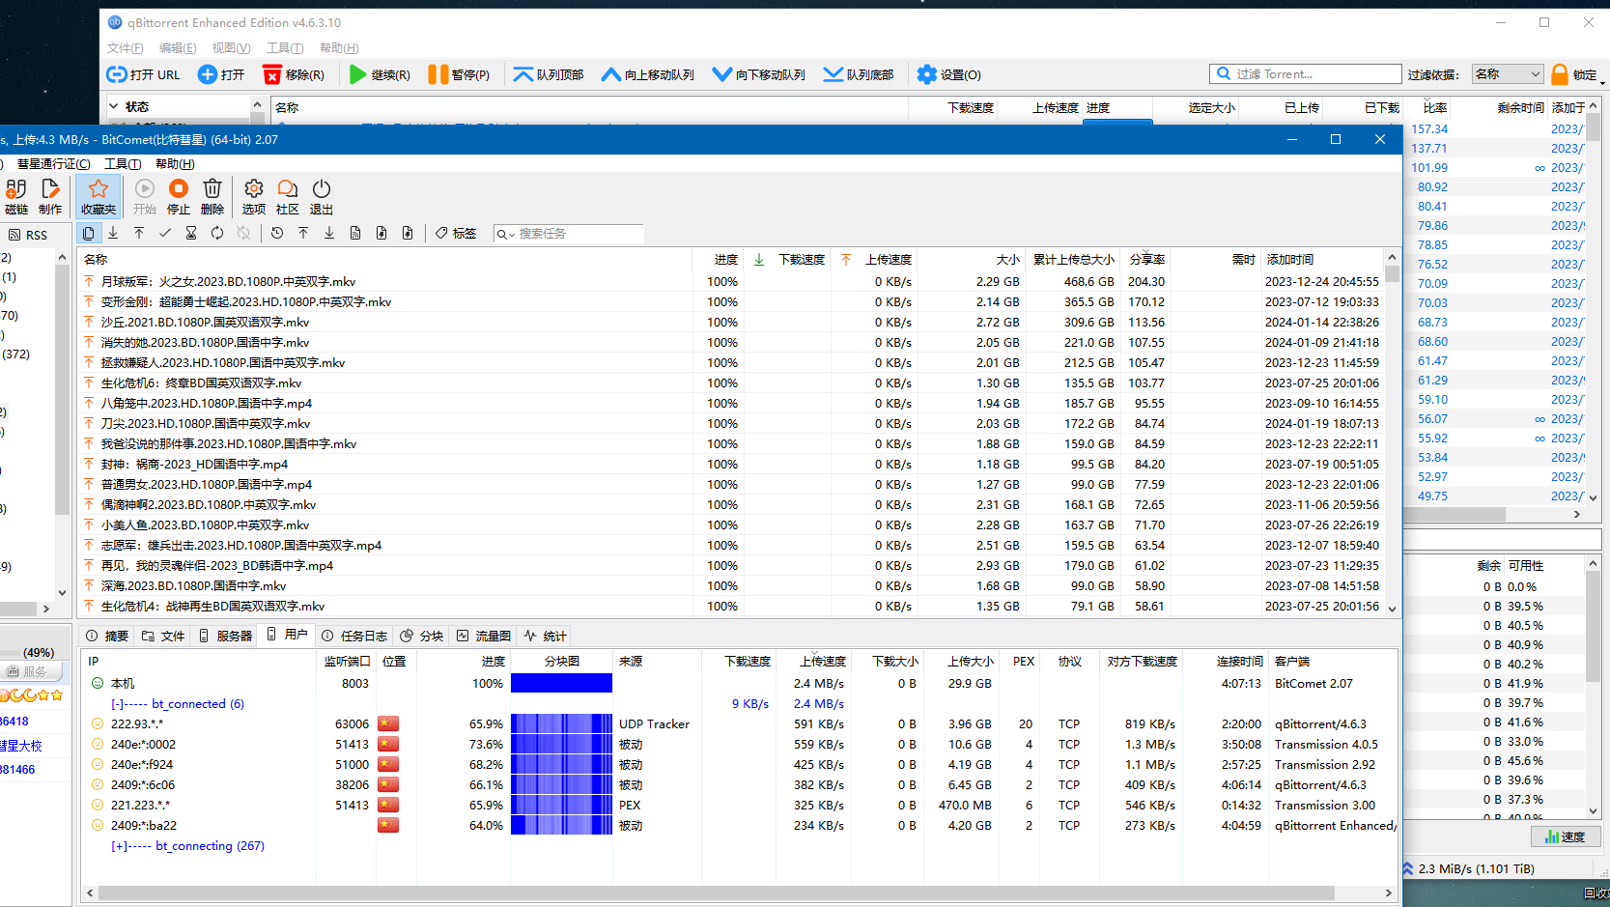Switch to the 摘要 tab
Viewport: 1610px width, 907px height.
(x=107, y=636)
